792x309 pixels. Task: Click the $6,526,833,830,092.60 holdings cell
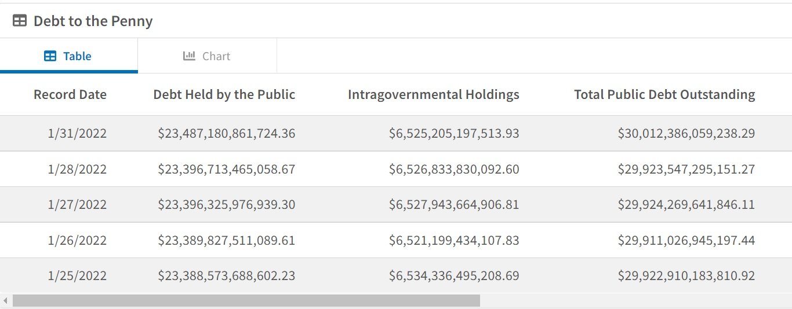pos(454,169)
